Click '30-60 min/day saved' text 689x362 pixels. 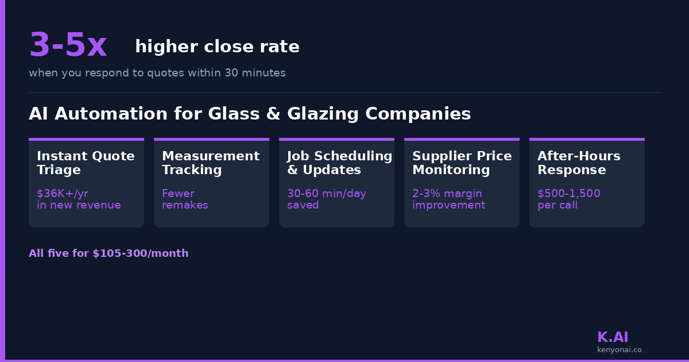pos(326,199)
